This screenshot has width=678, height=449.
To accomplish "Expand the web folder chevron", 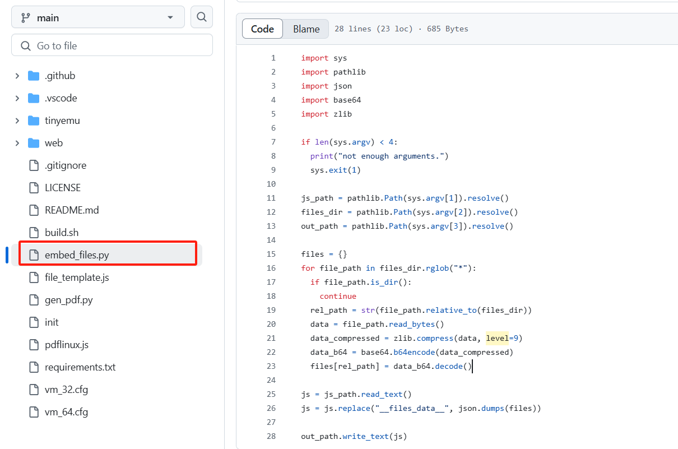I will 17,143.
